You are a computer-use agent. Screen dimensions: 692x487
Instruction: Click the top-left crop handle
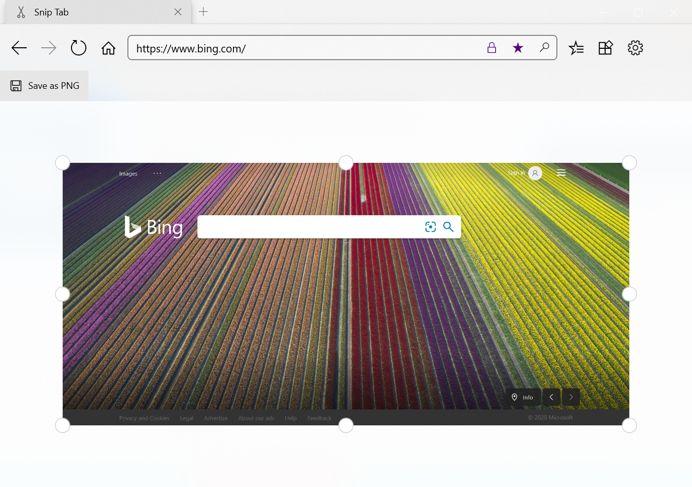pos(63,163)
